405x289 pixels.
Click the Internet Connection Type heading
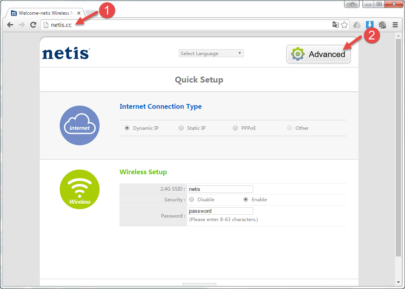point(160,106)
